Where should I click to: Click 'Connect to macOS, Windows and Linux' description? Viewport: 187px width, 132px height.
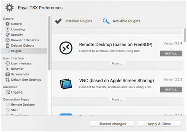[115, 87]
